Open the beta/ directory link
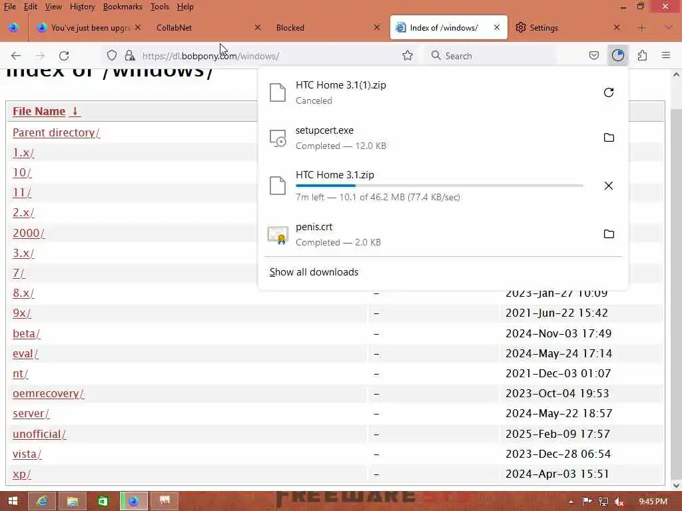 pos(26,333)
